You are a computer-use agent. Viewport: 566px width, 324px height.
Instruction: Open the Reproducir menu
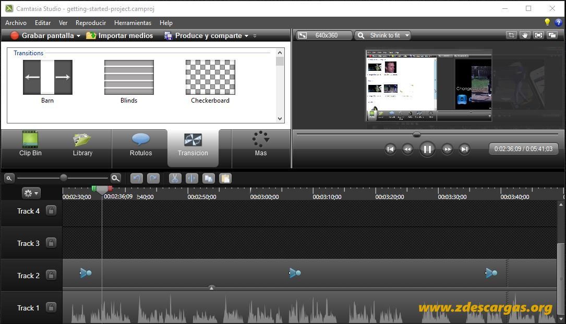pyautogui.click(x=91, y=23)
